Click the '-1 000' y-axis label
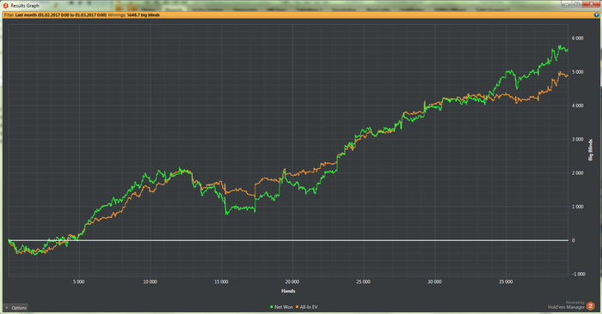Screen dimensions: 602x314 (x=578, y=275)
